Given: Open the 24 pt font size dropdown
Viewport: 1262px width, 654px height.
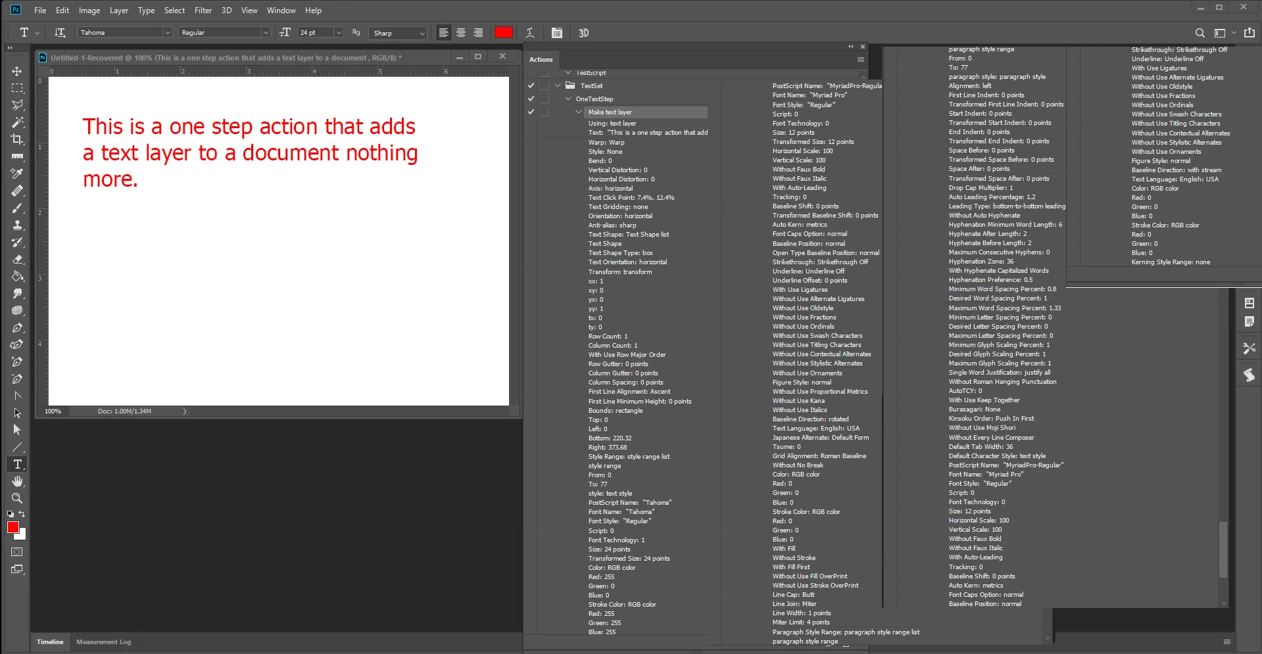Looking at the screenshot, I should [x=339, y=32].
